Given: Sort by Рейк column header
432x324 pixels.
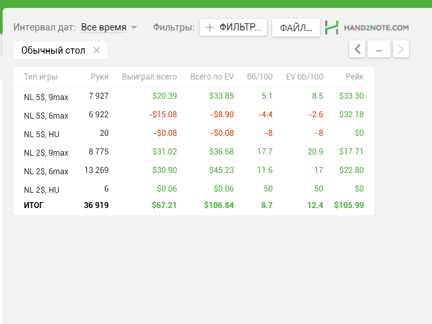Looking at the screenshot, I should click(x=354, y=77).
